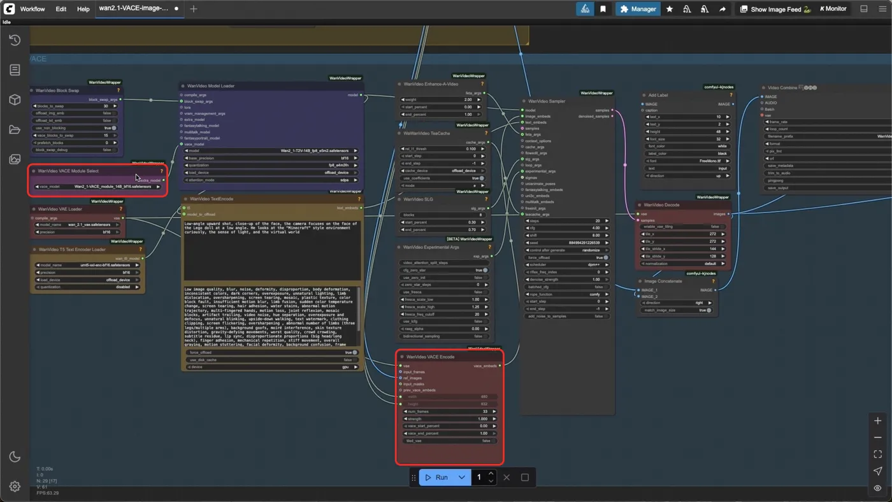Open the queue history sidebar icon
892x502 pixels.
(15, 40)
